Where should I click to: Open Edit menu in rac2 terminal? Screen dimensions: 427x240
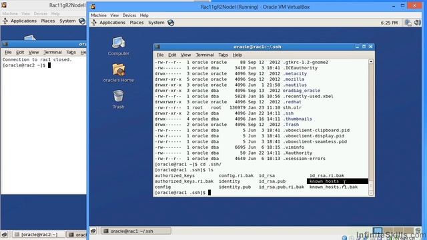click(20, 52)
